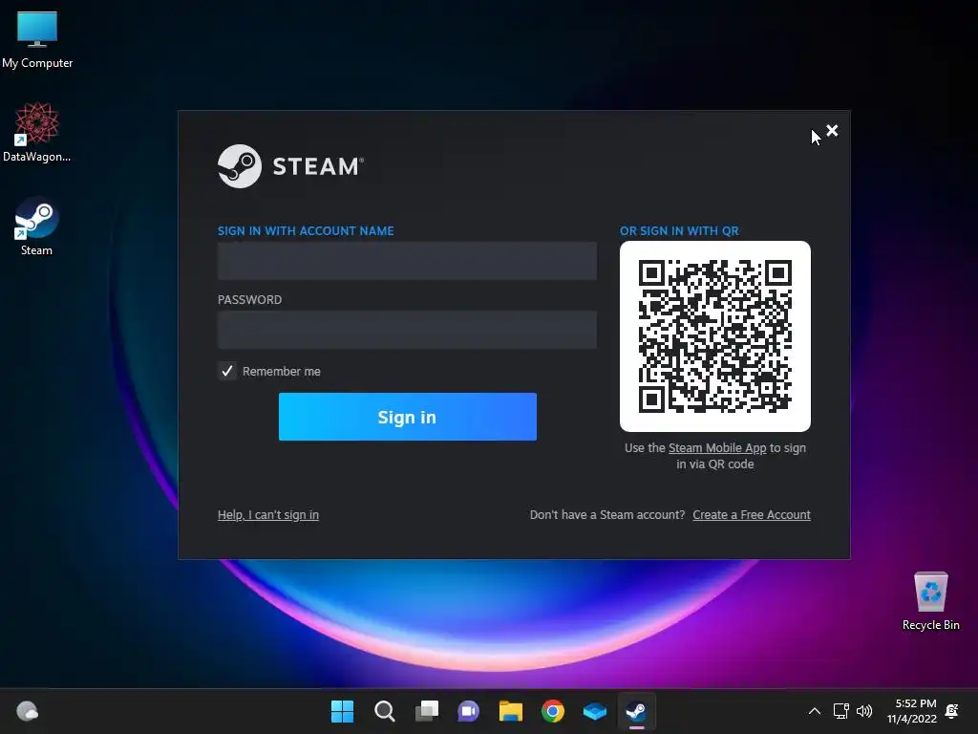This screenshot has height=734, width=978.
Task: Open Task View from the taskbar
Action: 427,711
